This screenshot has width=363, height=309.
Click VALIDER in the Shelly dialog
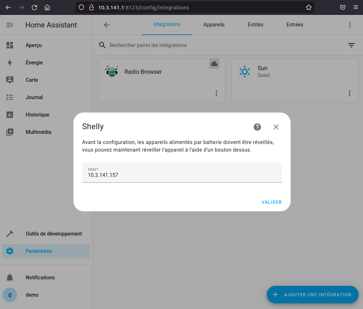coord(271,202)
